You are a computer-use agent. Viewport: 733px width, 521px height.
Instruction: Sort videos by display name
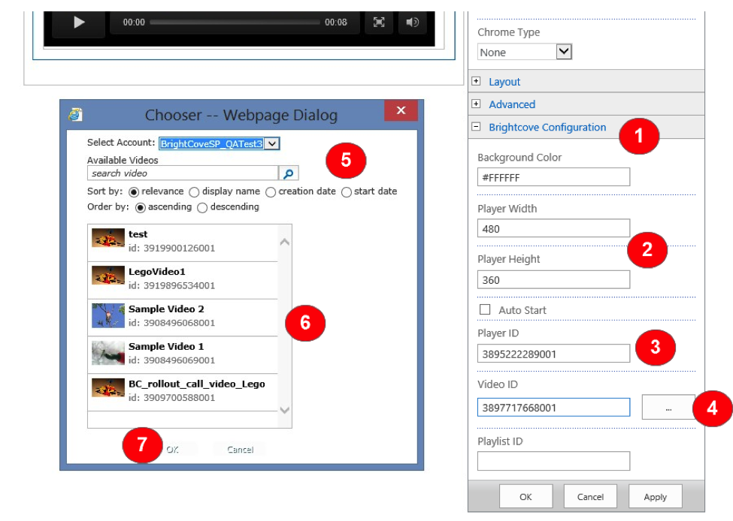point(194,191)
